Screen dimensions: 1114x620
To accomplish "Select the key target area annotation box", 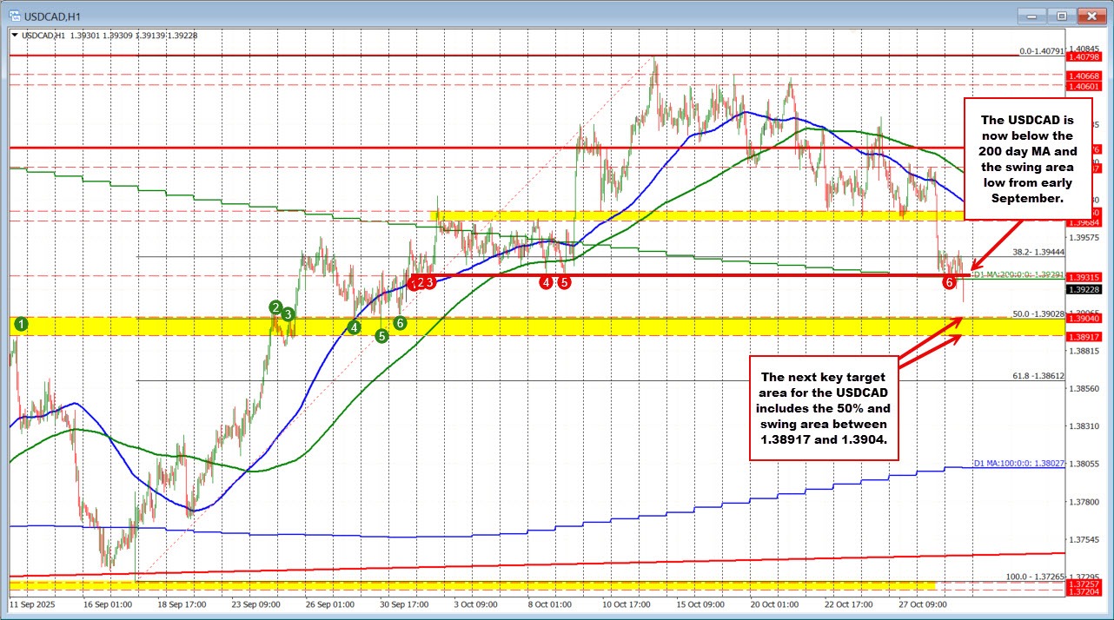I will pos(822,409).
